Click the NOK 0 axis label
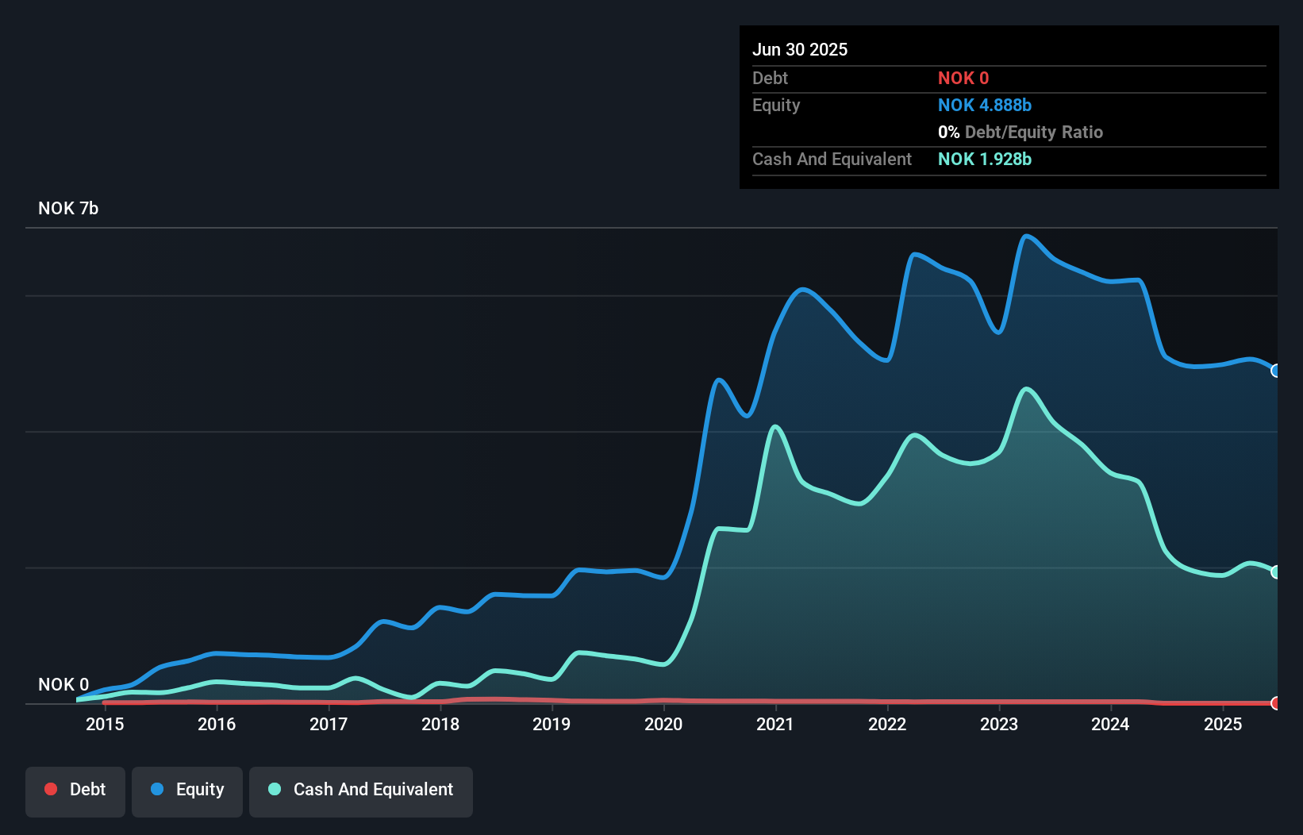1303x835 pixels. tap(63, 684)
